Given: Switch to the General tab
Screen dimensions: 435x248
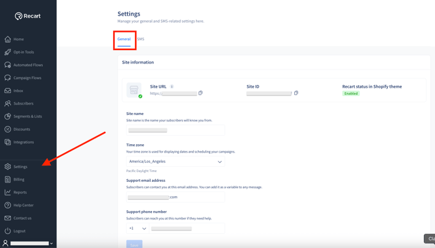Looking at the screenshot, I should click(124, 39).
